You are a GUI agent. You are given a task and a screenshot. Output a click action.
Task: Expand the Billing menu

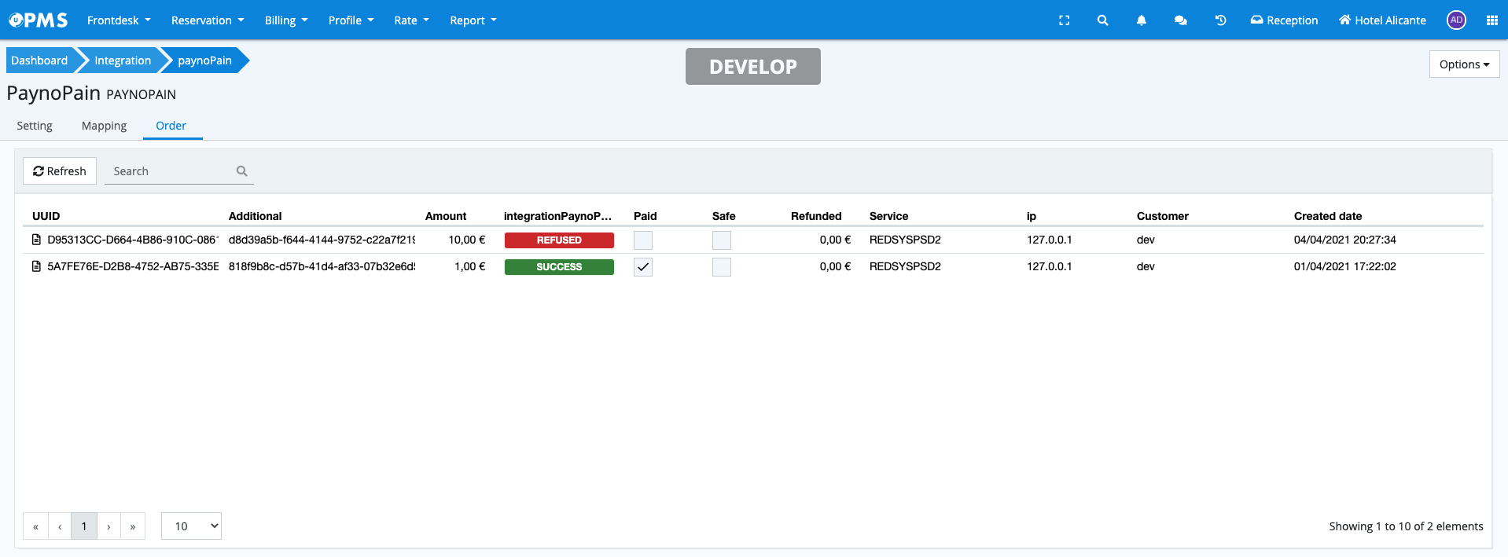tap(286, 20)
